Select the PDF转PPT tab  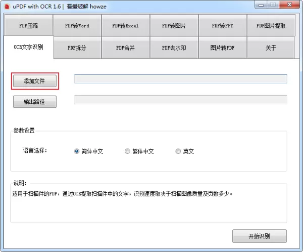click(223, 25)
